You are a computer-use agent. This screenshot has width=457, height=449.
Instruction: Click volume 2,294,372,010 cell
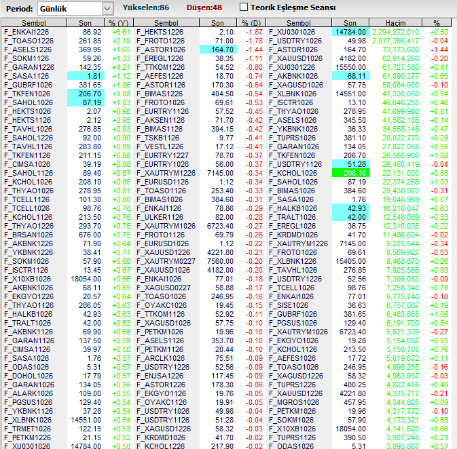[x=395, y=32]
